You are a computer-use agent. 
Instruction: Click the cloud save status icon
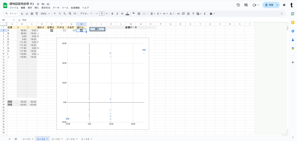pos(48,4)
